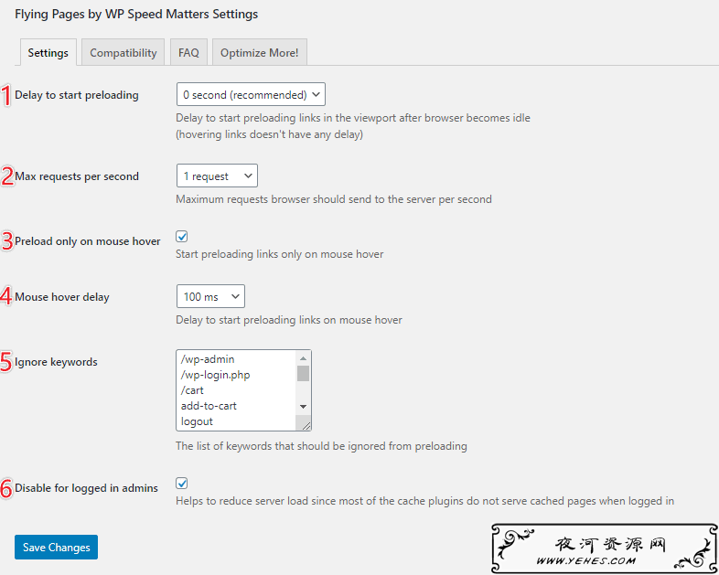Open the FAQ tab
The width and height of the screenshot is (719, 575).
click(188, 53)
